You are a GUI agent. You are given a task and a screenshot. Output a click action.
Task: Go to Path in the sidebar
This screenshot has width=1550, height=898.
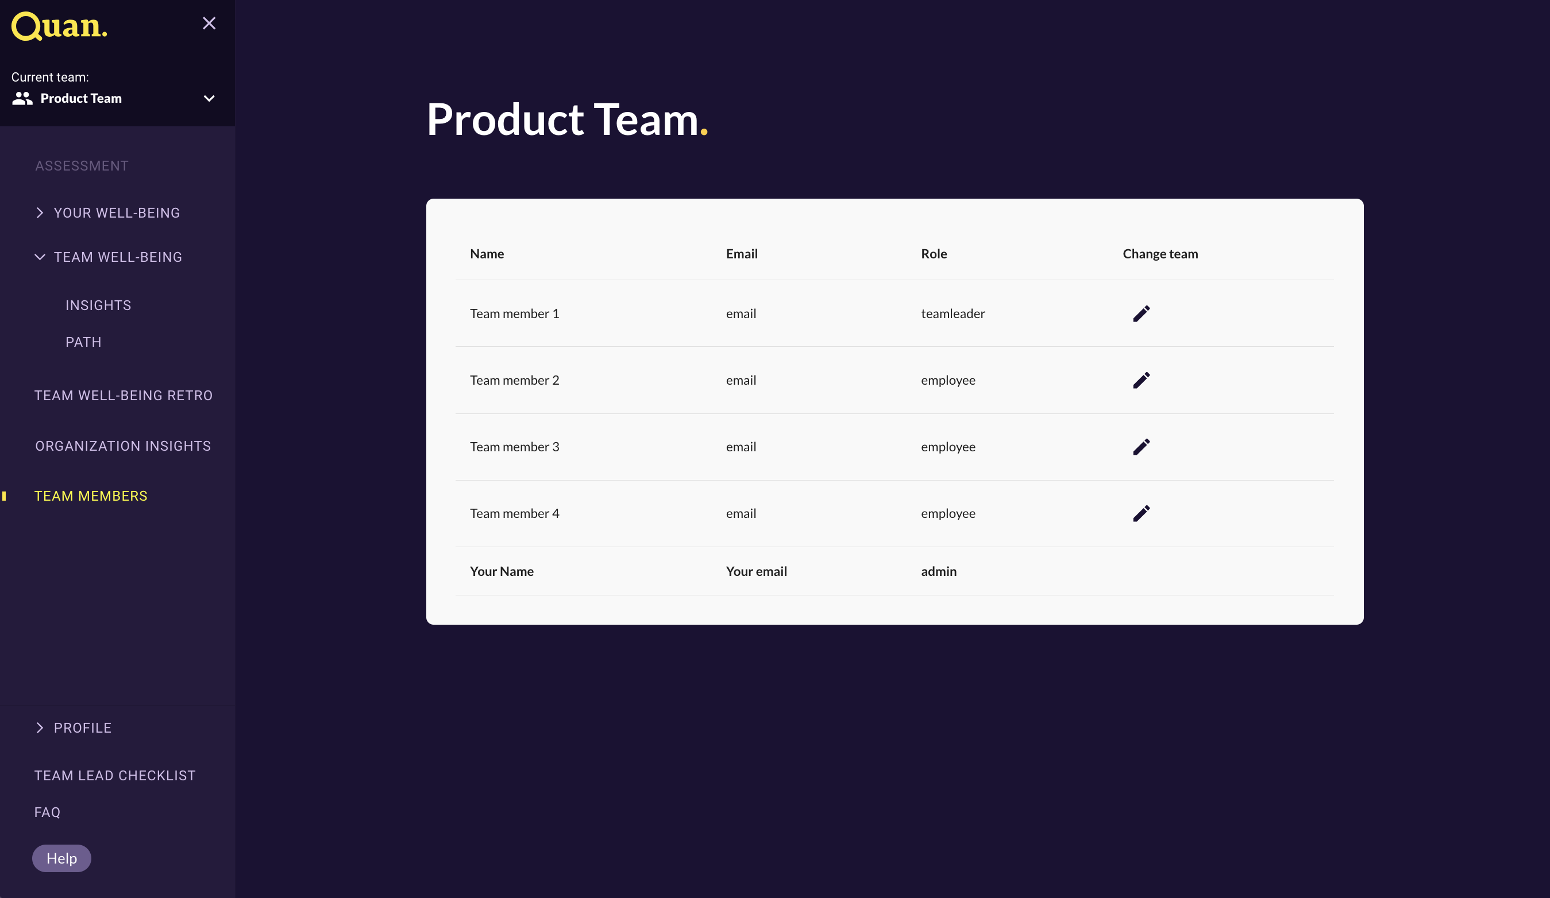point(84,342)
